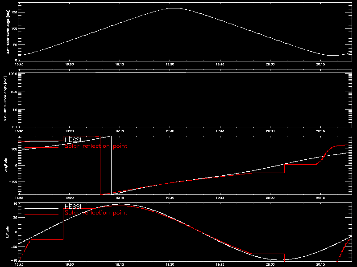
Task: Click the "-40" tick on Latitude axis
Action: (14, 261)
